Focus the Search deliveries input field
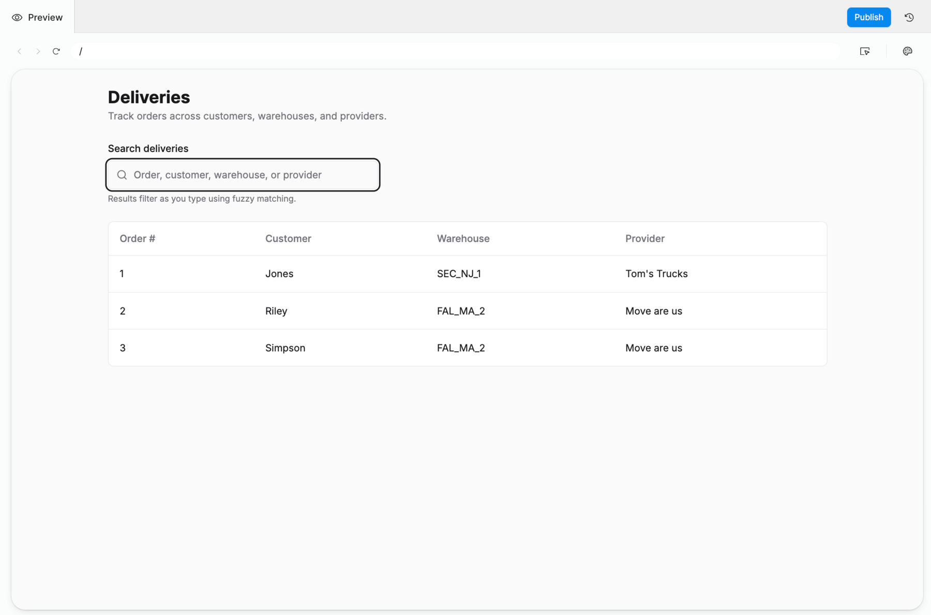 pos(243,175)
